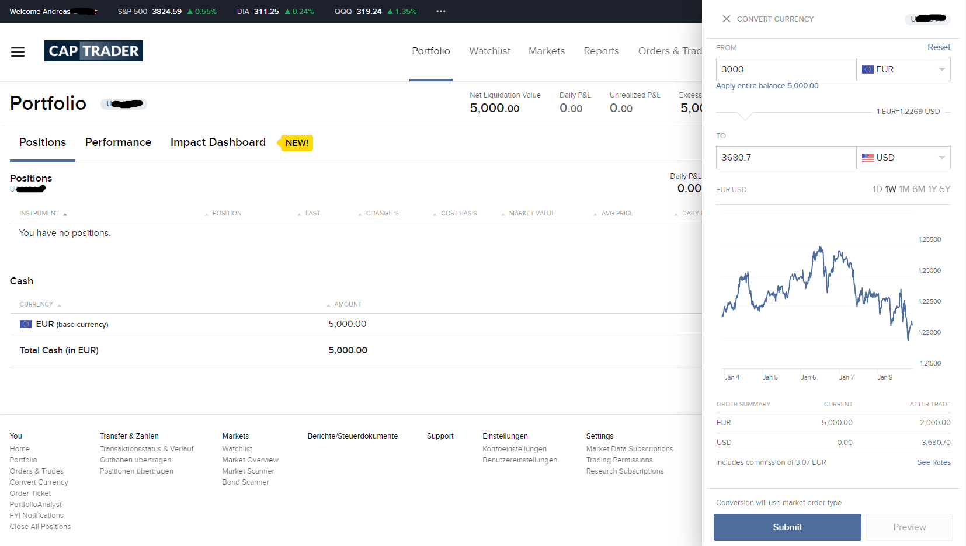Open the FROM currency EUR dropdown
This screenshot has width=966, height=546.
tap(904, 69)
